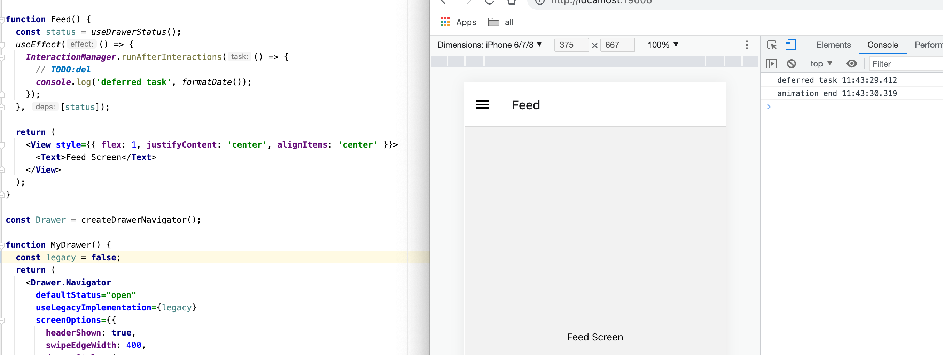The height and width of the screenshot is (355, 943).
Task: Open the Google Apps grid shortcut
Action: (445, 22)
